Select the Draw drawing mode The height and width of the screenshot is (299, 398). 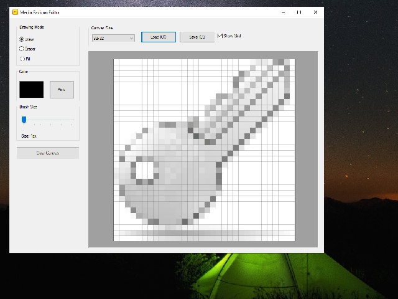click(x=22, y=39)
